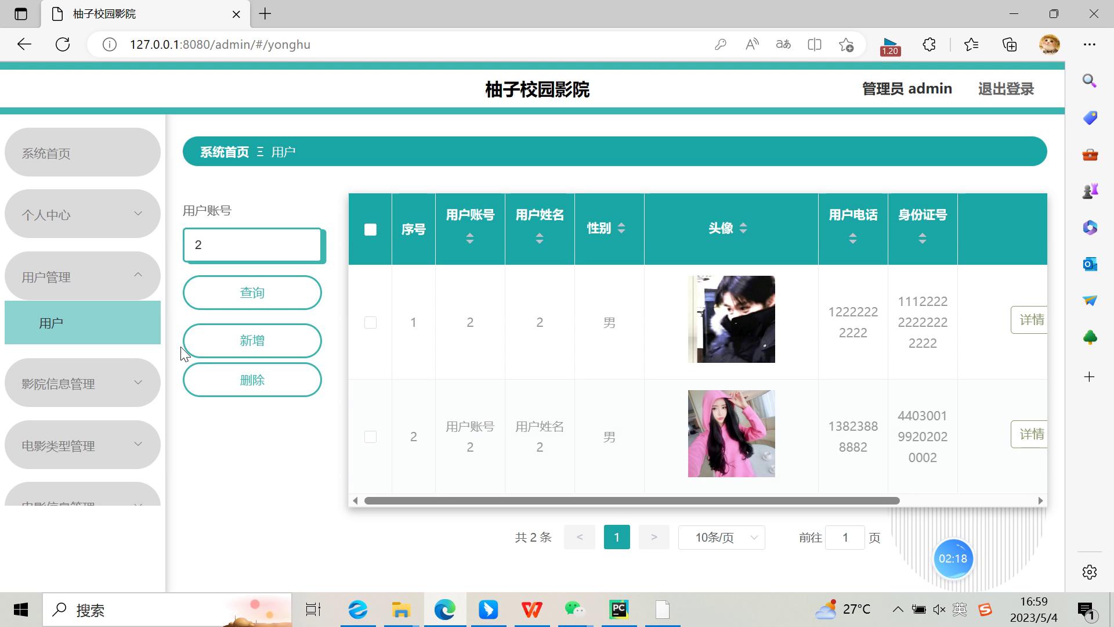
Task: Toggle the select-all checkbox in table header
Action: (370, 230)
